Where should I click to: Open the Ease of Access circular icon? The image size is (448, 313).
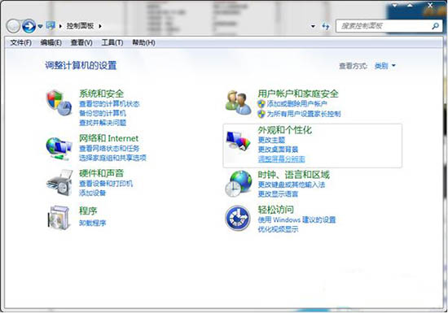coord(238,218)
